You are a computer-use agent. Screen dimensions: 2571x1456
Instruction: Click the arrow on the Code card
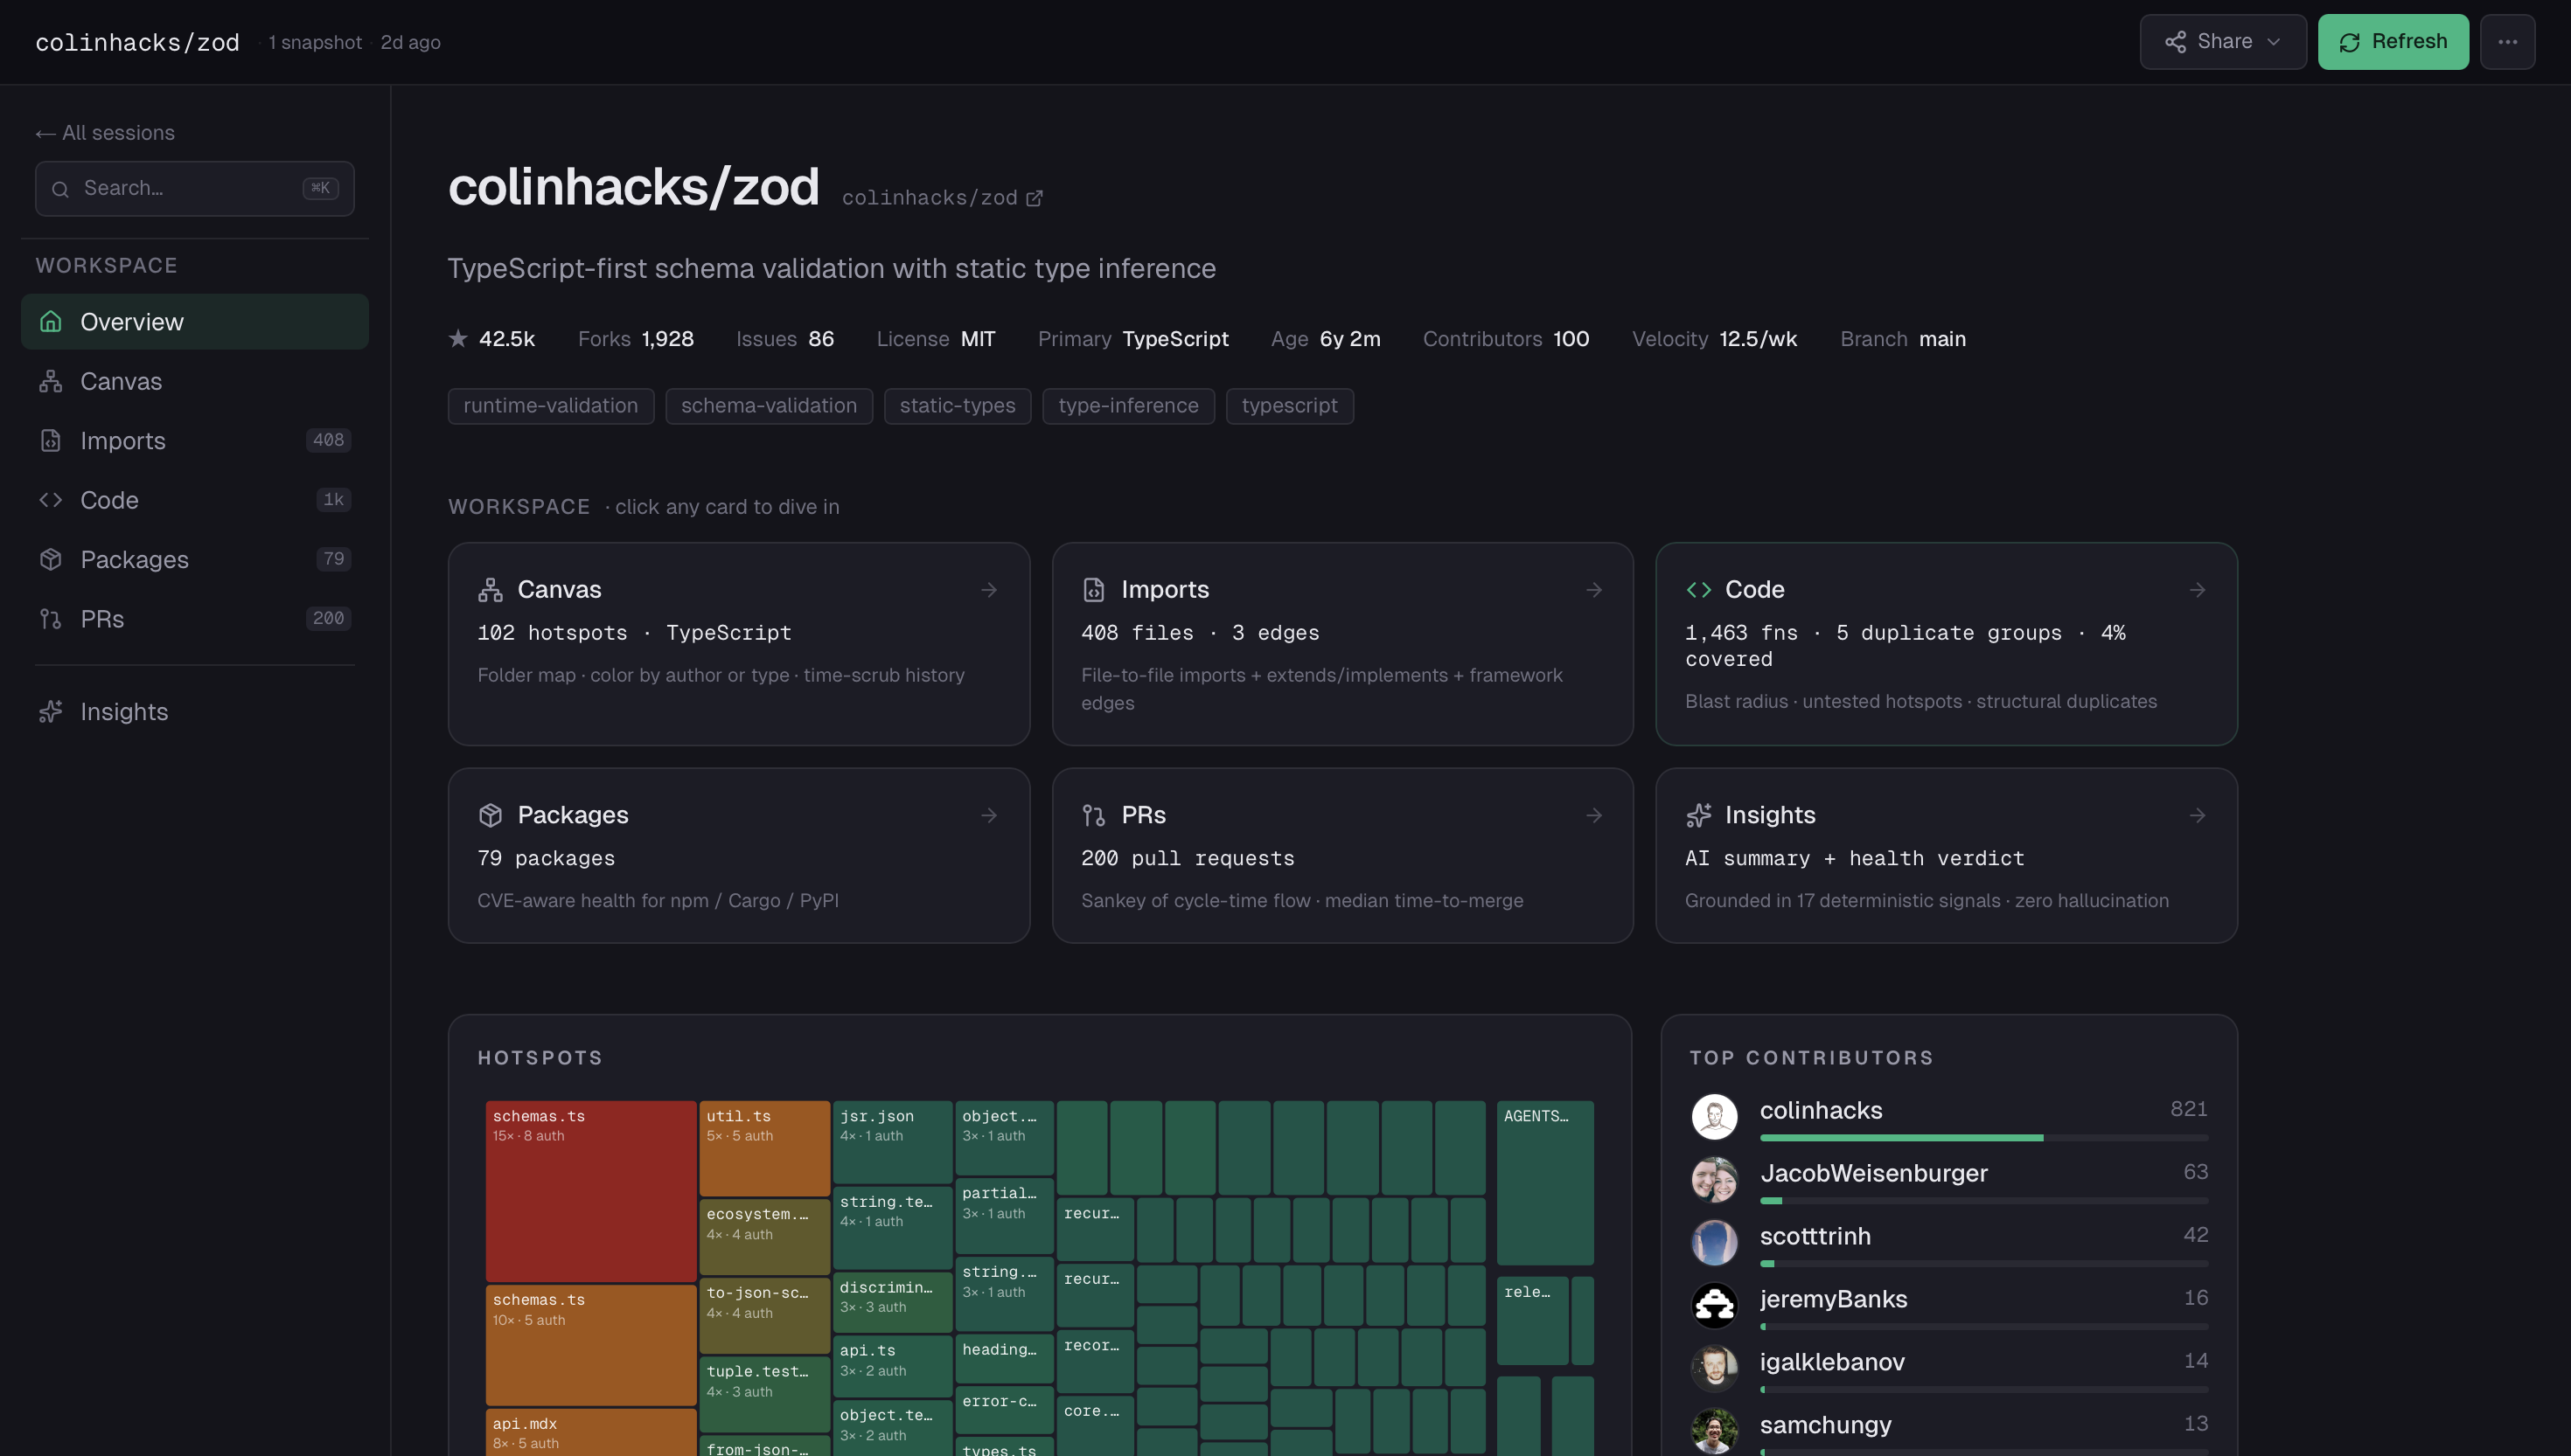[x=2197, y=590]
